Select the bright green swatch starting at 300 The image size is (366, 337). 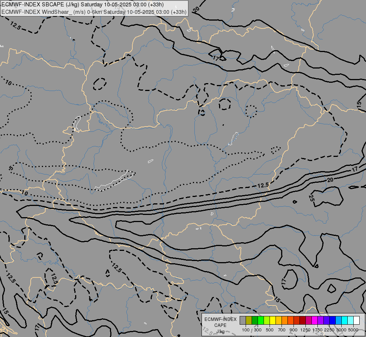coord(261,320)
